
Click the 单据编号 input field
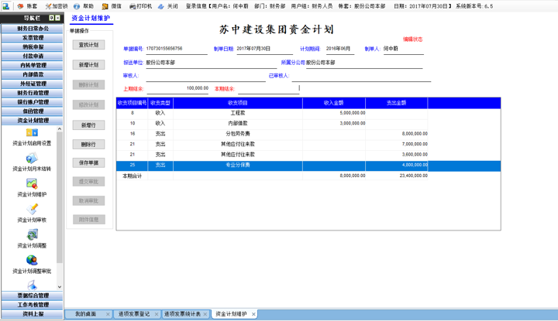[177, 49]
